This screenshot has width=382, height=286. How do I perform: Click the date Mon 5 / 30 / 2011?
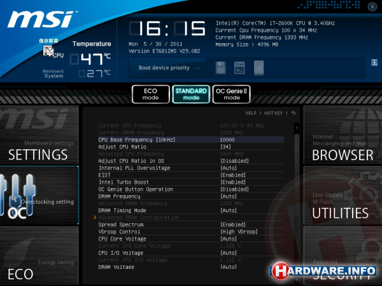click(x=155, y=44)
